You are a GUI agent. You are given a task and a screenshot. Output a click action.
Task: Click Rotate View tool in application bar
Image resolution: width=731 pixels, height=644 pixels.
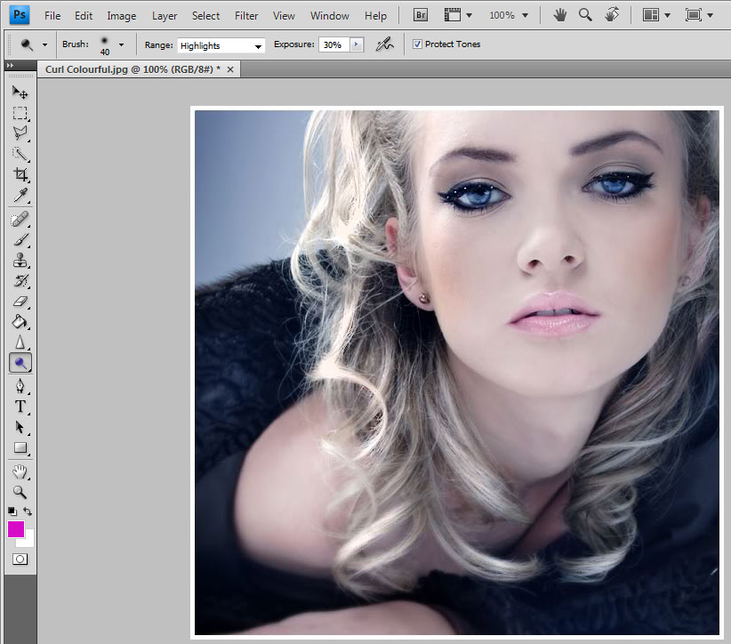(x=612, y=15)
